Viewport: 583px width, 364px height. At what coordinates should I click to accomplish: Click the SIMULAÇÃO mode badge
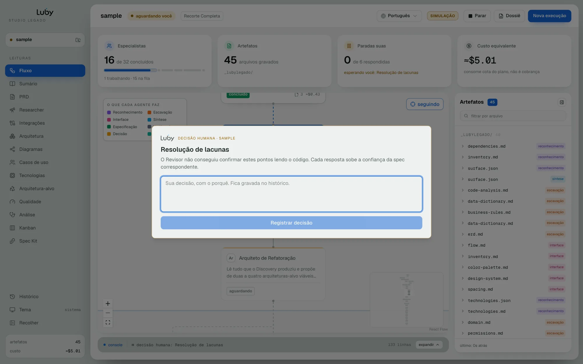tap(442, 16)
